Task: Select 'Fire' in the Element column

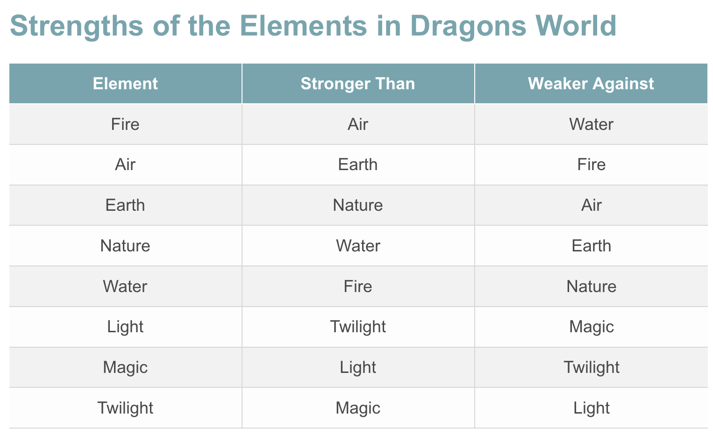Action: (x=125, y=124)
